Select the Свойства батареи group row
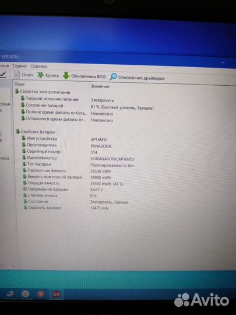 click(36, 132)
